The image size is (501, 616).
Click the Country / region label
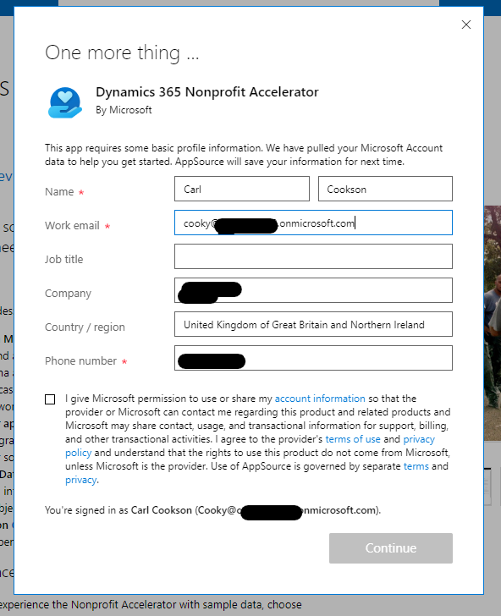pos(85,327)
